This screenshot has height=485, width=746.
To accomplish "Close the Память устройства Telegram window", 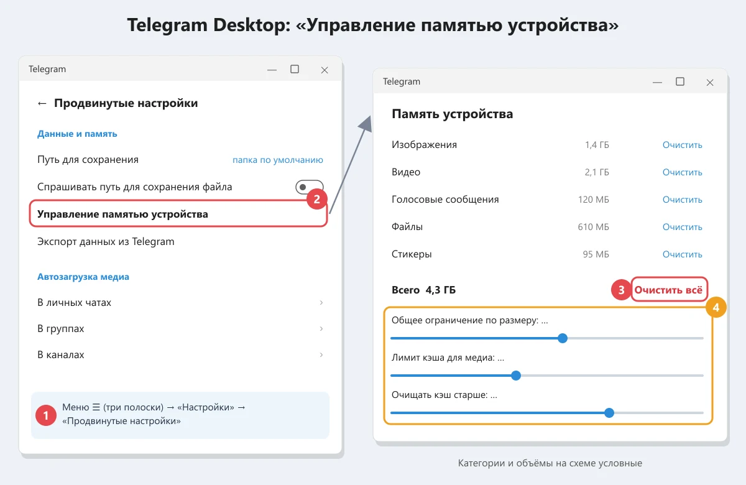I will point(710,83).
